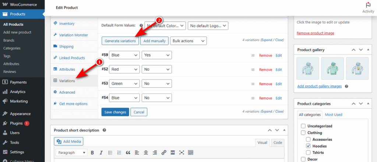377x162 pixels.
Task: Enable fullscreen editor mode
Action: tap(182, 152)
